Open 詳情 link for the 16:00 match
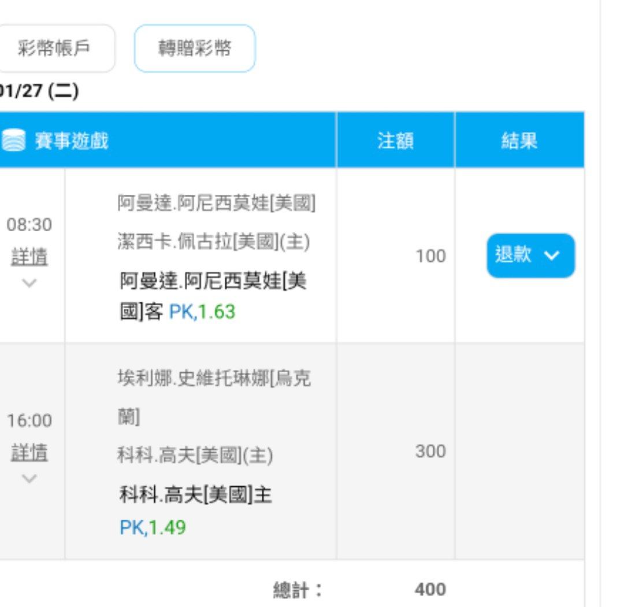The width and height of the screenshot is (624, 607). [x=29, y=453]
